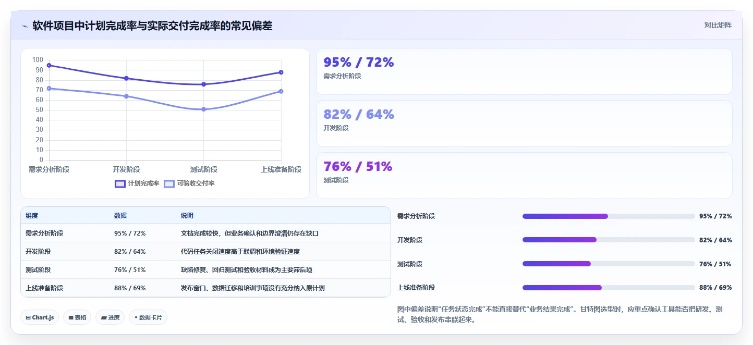Click the 计划完成率 data point at 开发阶段
Screen dimensions: 753x345
126,78
